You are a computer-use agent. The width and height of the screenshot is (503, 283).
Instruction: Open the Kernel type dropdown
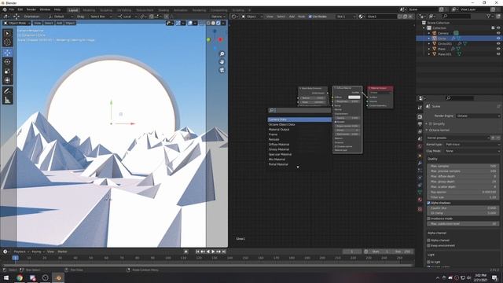pyautogui.click(x=472, y=145)
